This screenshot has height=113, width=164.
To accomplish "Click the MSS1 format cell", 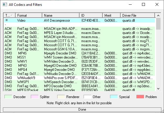I will click(21, 57).
